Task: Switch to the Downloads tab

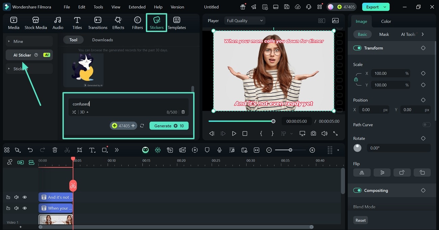Action: tap(102, 40)
